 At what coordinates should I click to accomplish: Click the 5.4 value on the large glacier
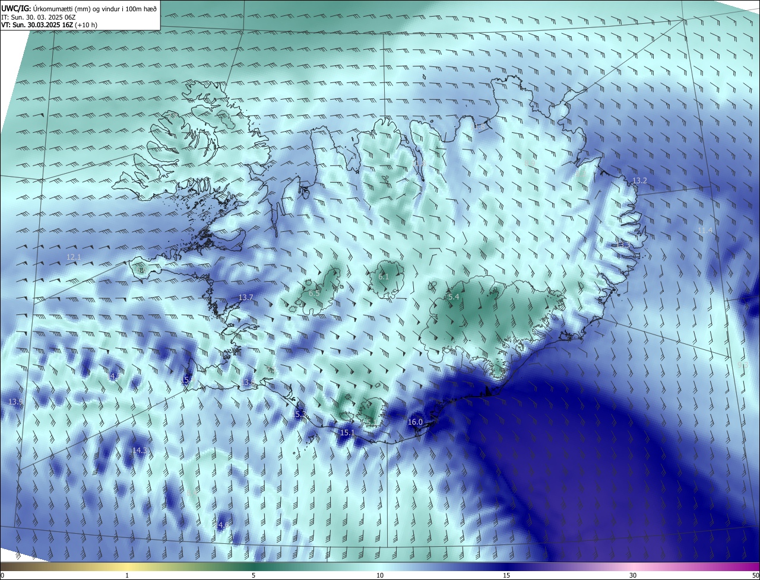(454, 297)
